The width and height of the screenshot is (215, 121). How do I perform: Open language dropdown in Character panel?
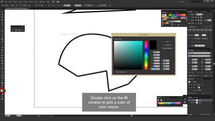pos(193,76)
